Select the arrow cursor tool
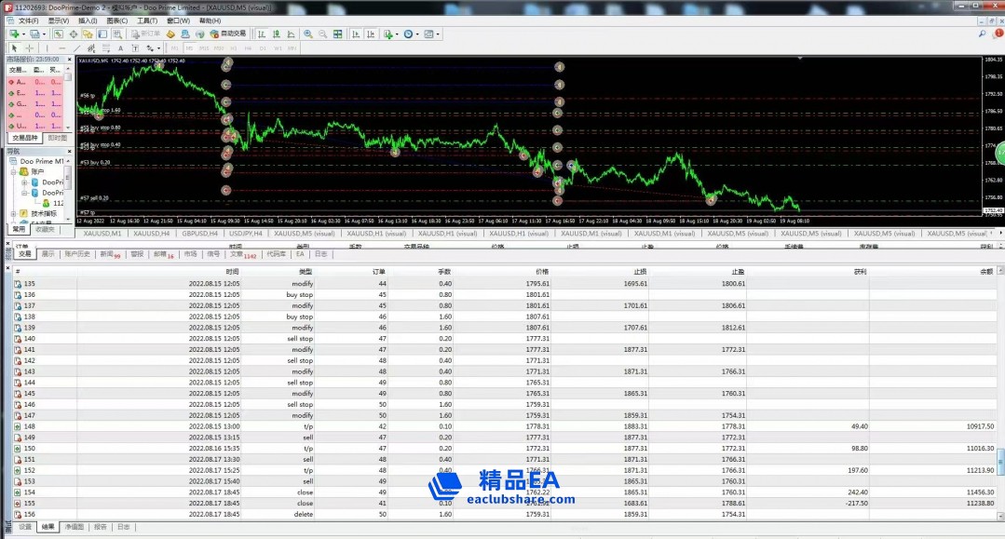Screen dimensions: 1005x539 click(x=14, y=47)
